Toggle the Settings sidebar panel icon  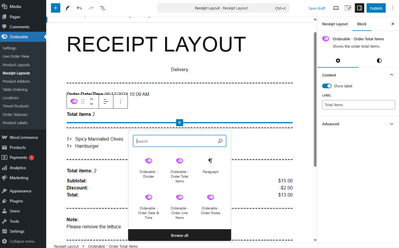point(359,8)
